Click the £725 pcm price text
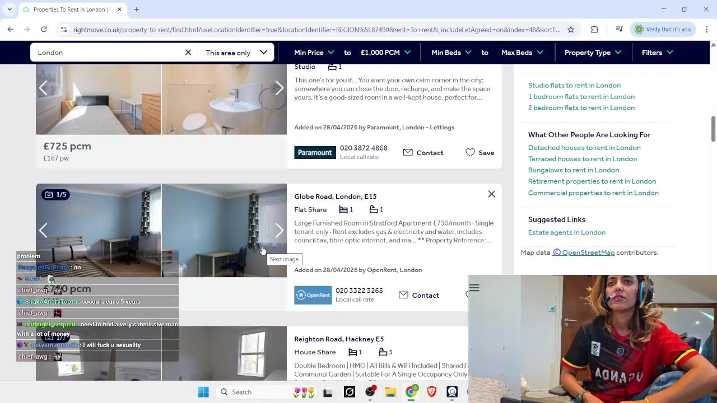 pyautogui.click(x=67, y=147)
